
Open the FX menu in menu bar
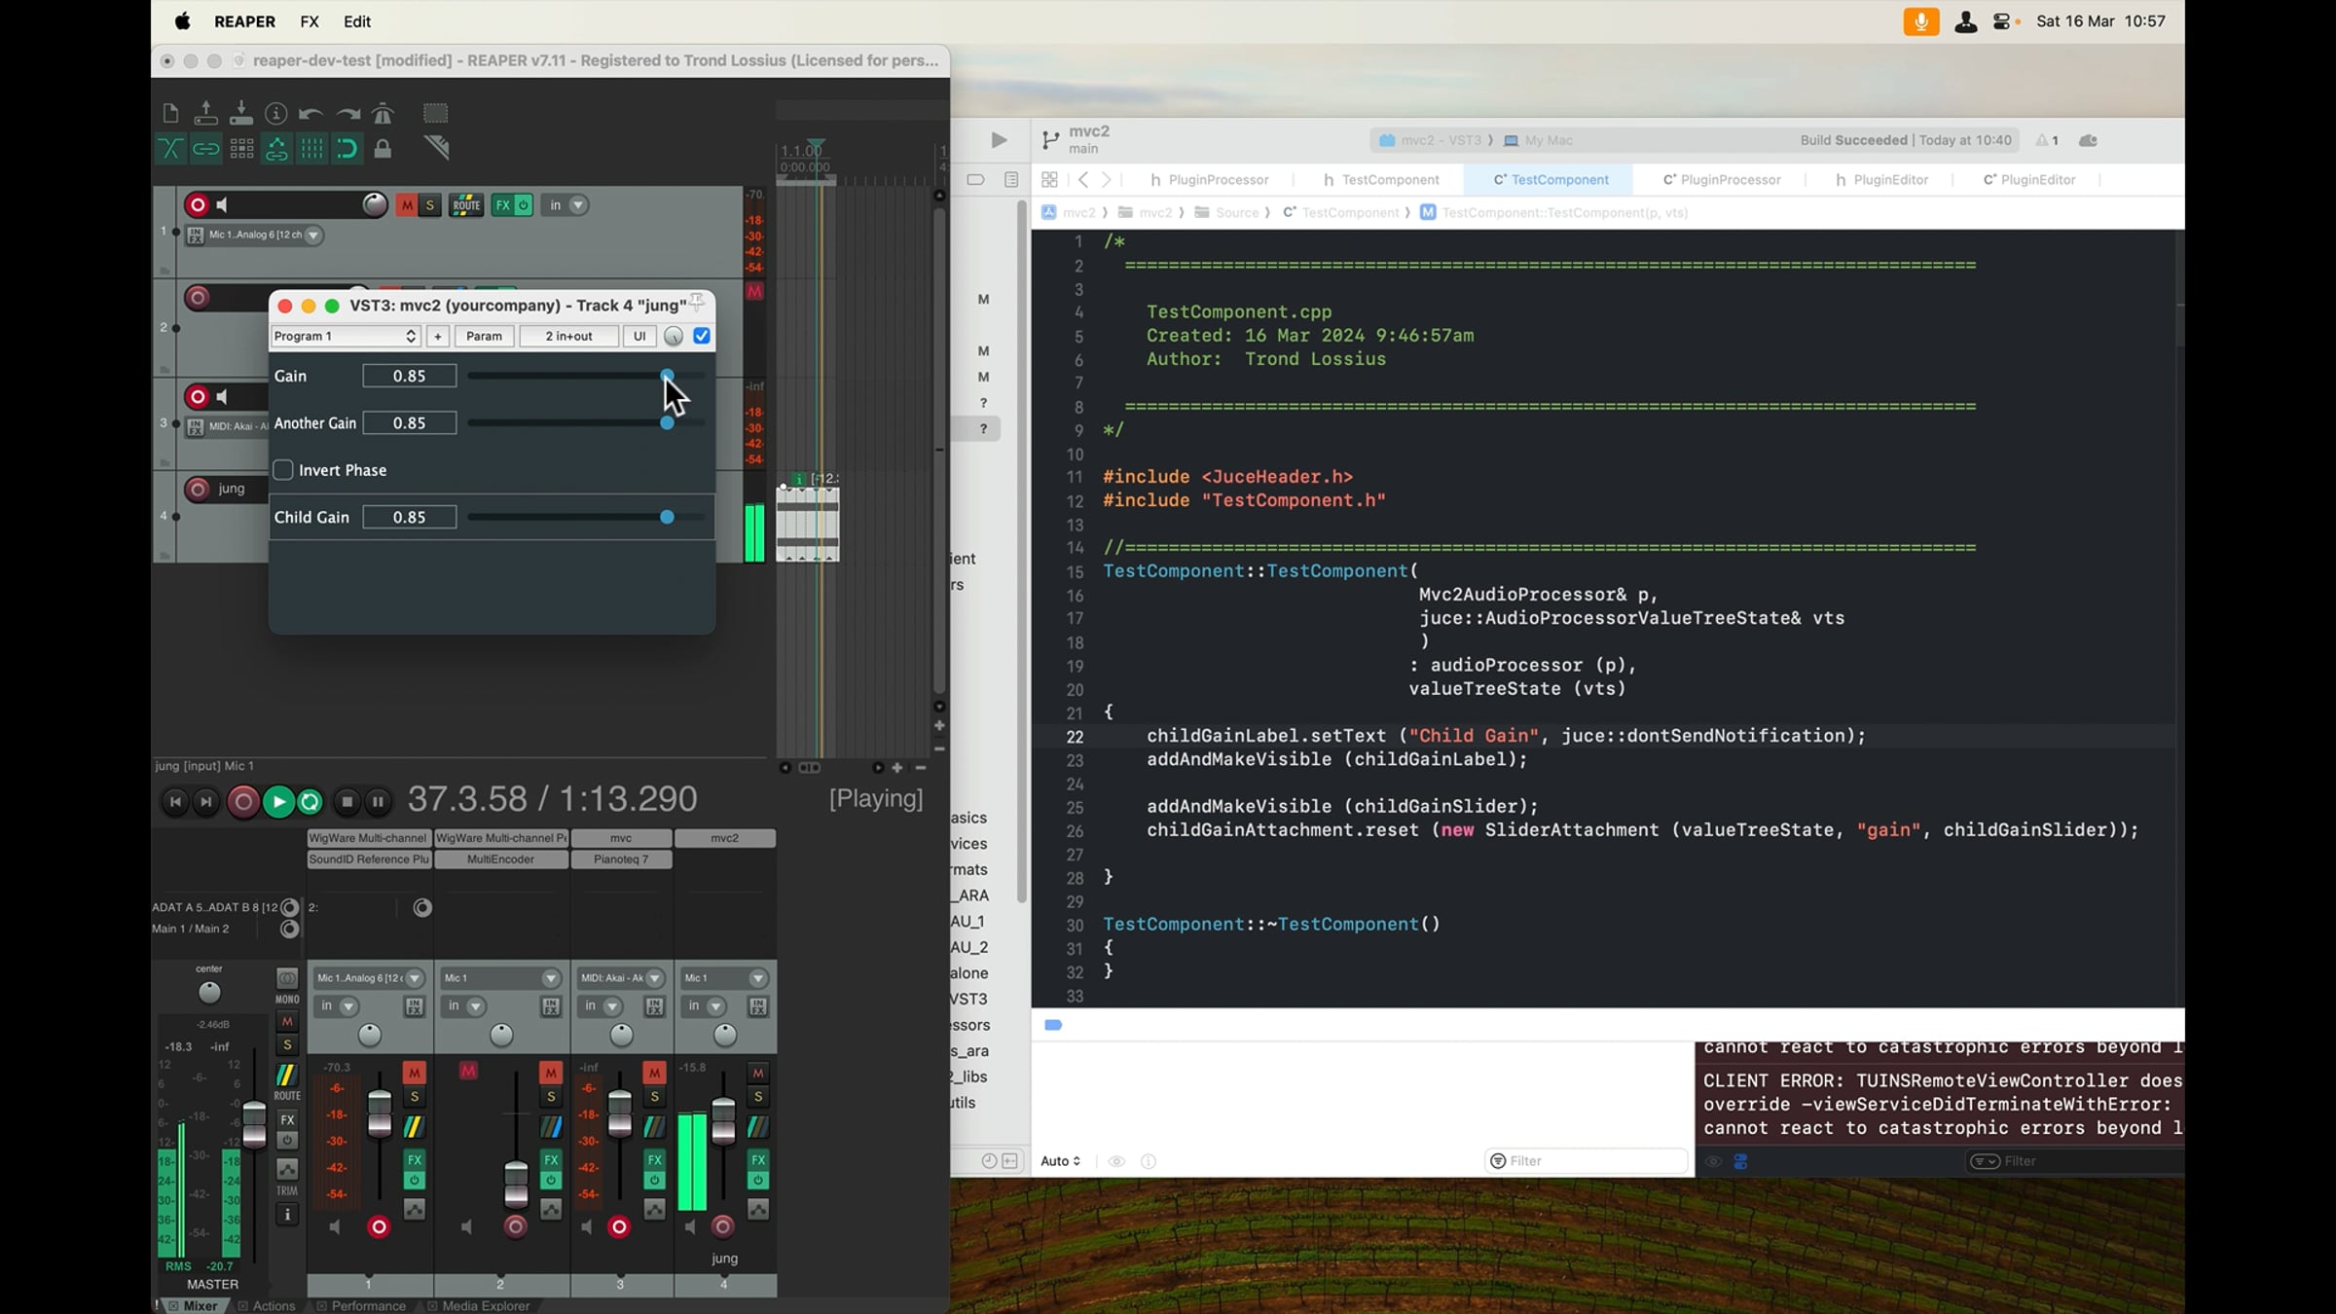(x=310, y=21)
